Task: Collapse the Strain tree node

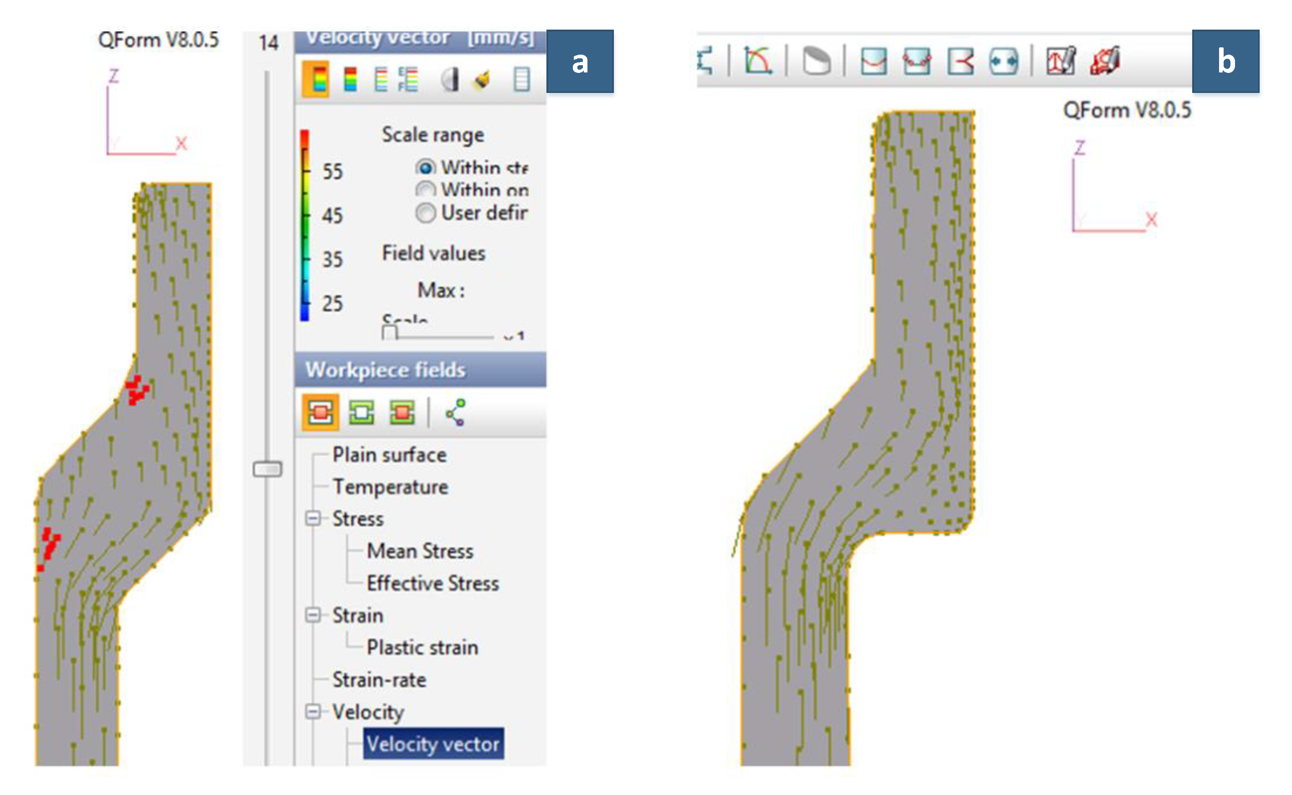Action: pos(313,615)
